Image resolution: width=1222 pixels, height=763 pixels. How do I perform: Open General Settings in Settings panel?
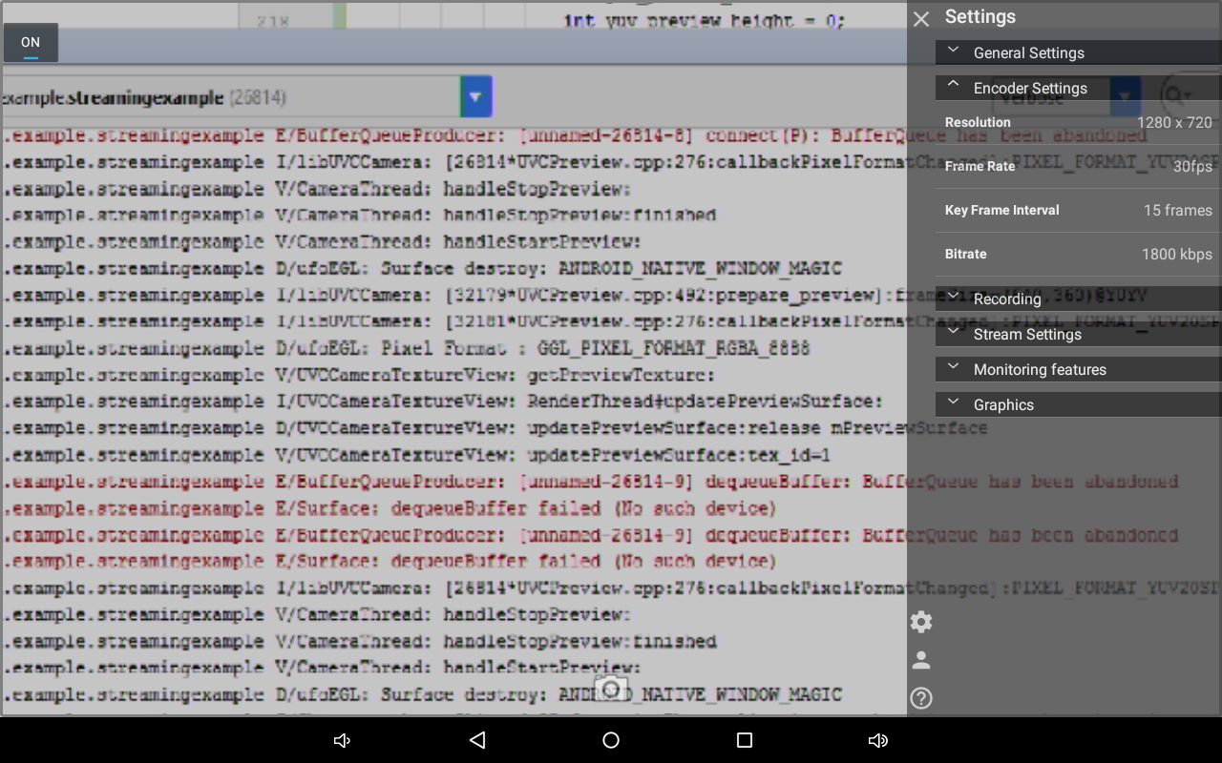(1028, 52)
